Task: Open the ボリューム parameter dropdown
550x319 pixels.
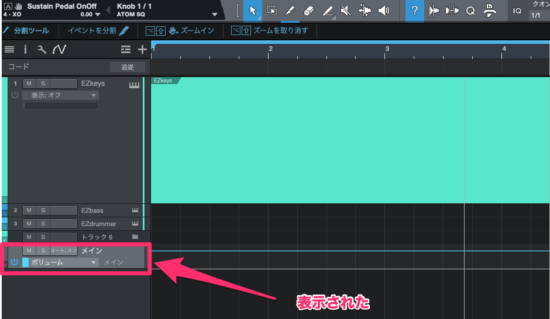Action: point(64,262)
